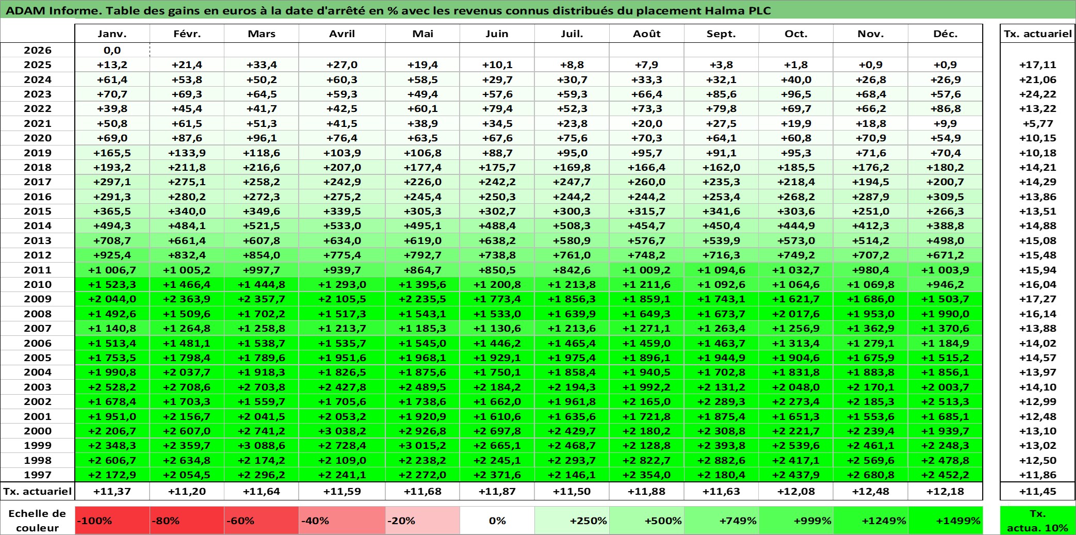Click the Janv. column header
Screen dimensions: 1076x535
pyautogui.click(x=112, y=34)
